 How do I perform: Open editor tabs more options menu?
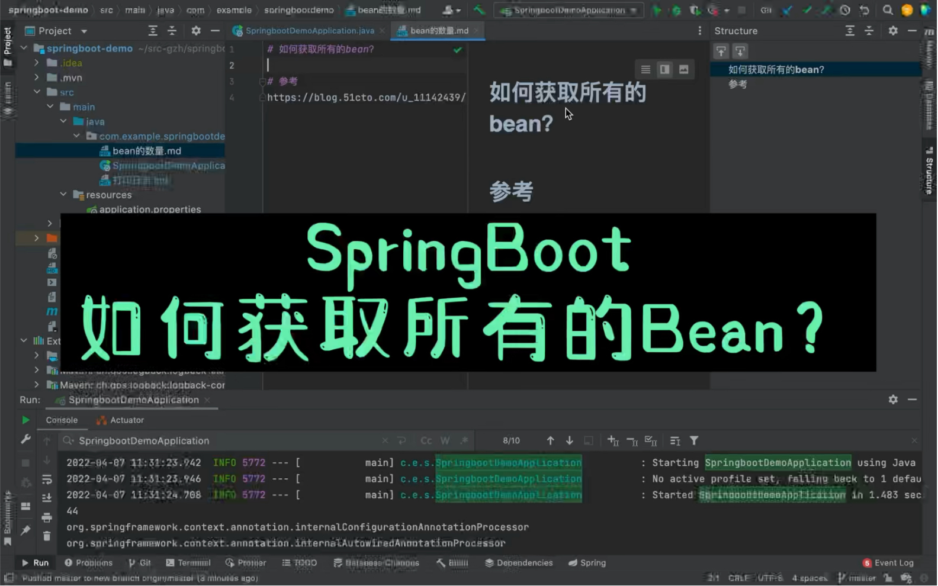pyautogui.click(x=699, y=30)
